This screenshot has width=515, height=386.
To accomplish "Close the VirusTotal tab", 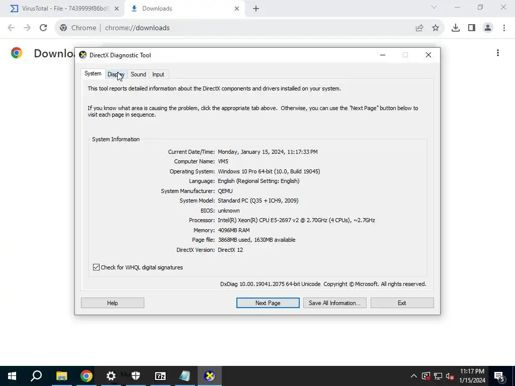I will [x=117, y=9].
